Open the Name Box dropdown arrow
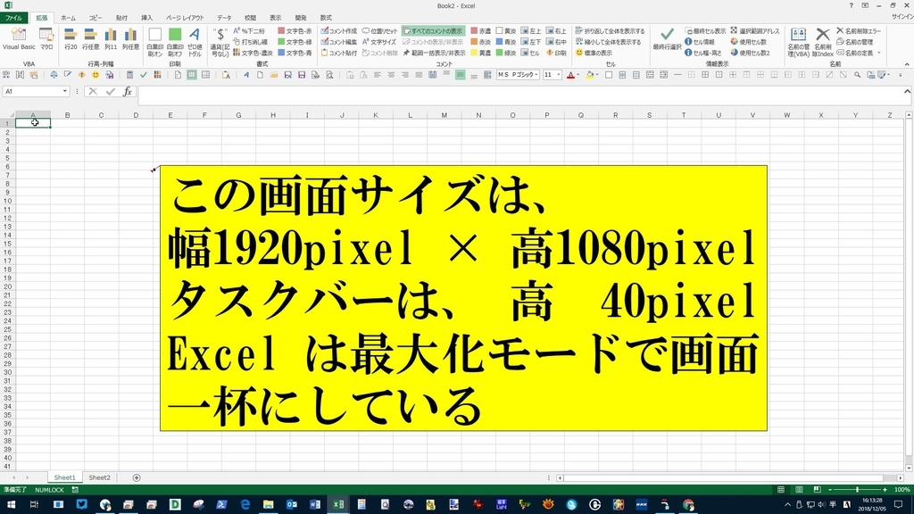914x514 pixels. (64, 92)
